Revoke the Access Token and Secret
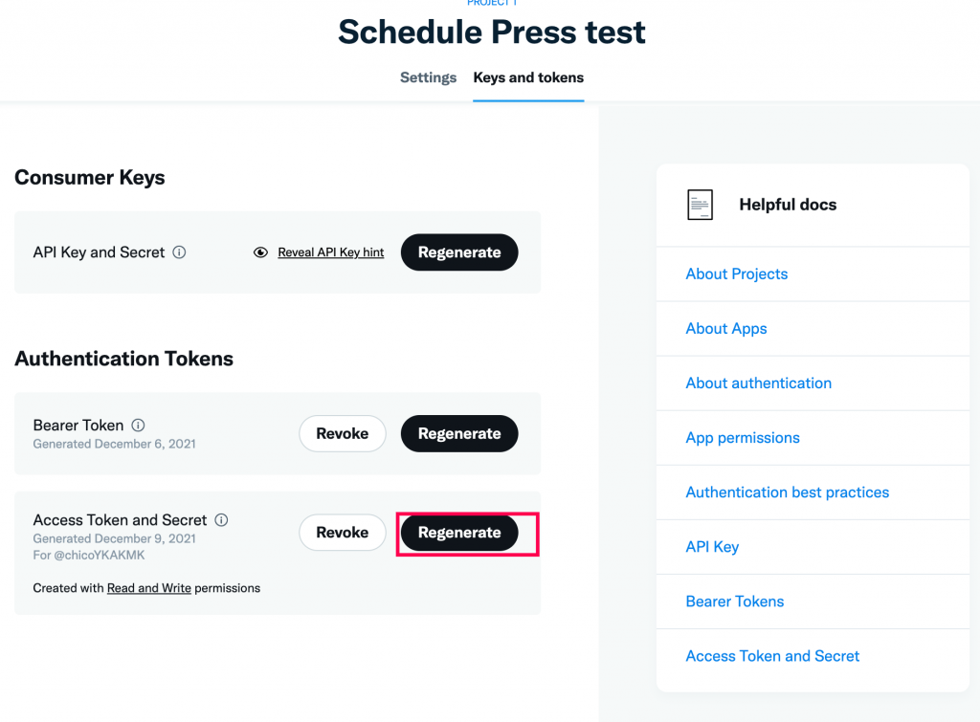Screen dimensions: 980x722 pyautogui.click(x=343, y=532)
